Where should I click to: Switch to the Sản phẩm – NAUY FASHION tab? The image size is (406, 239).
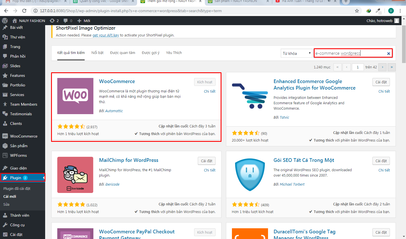(236, 1)
